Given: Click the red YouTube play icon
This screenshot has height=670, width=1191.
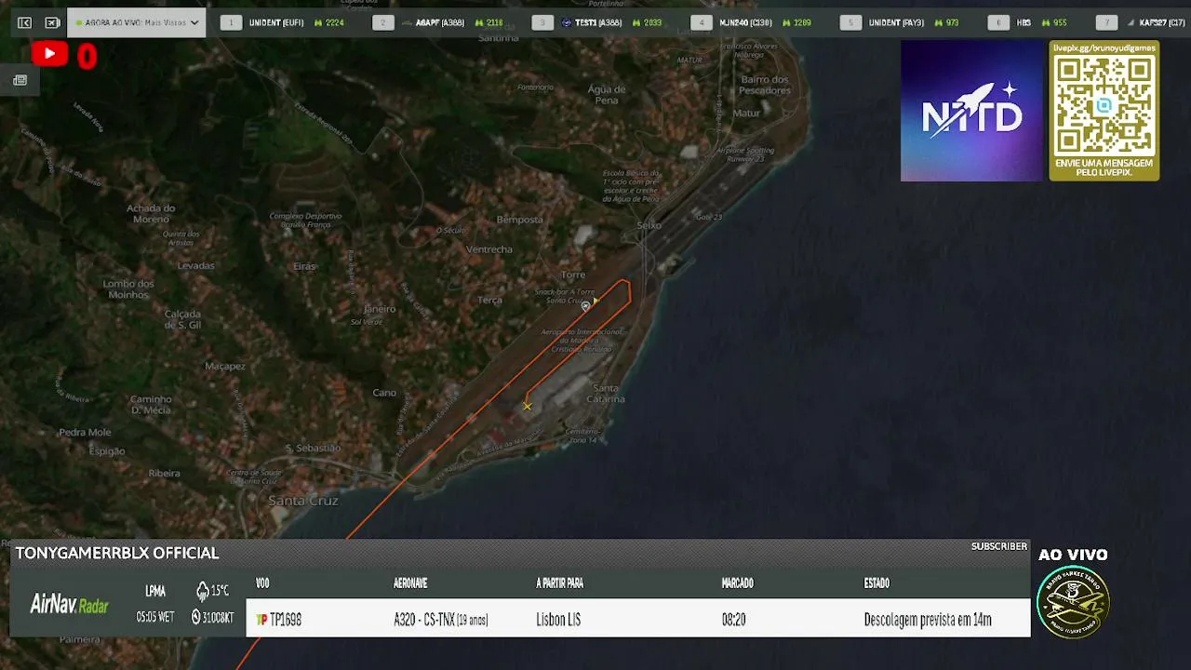Looking at the screenshot, I should point(49,55).
